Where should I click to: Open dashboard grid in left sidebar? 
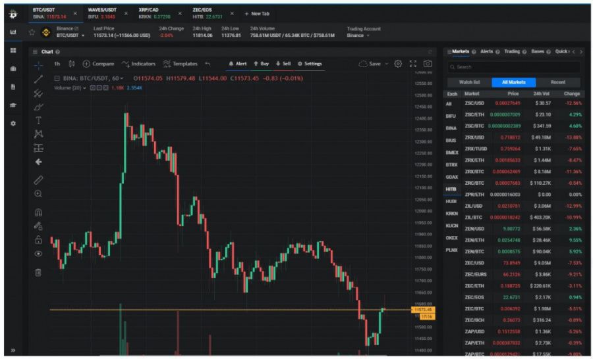pyautogui.click(x=13, y=50)
